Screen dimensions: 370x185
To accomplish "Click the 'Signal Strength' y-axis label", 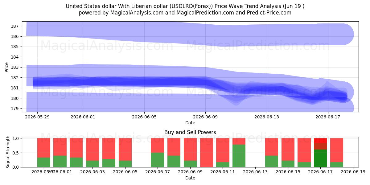I will [x=8, y=152].
